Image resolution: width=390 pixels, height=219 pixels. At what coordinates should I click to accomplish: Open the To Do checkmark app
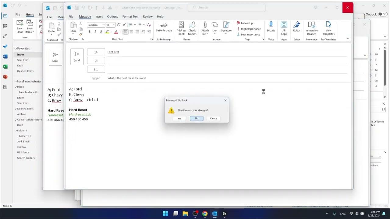tap(5, 47)
